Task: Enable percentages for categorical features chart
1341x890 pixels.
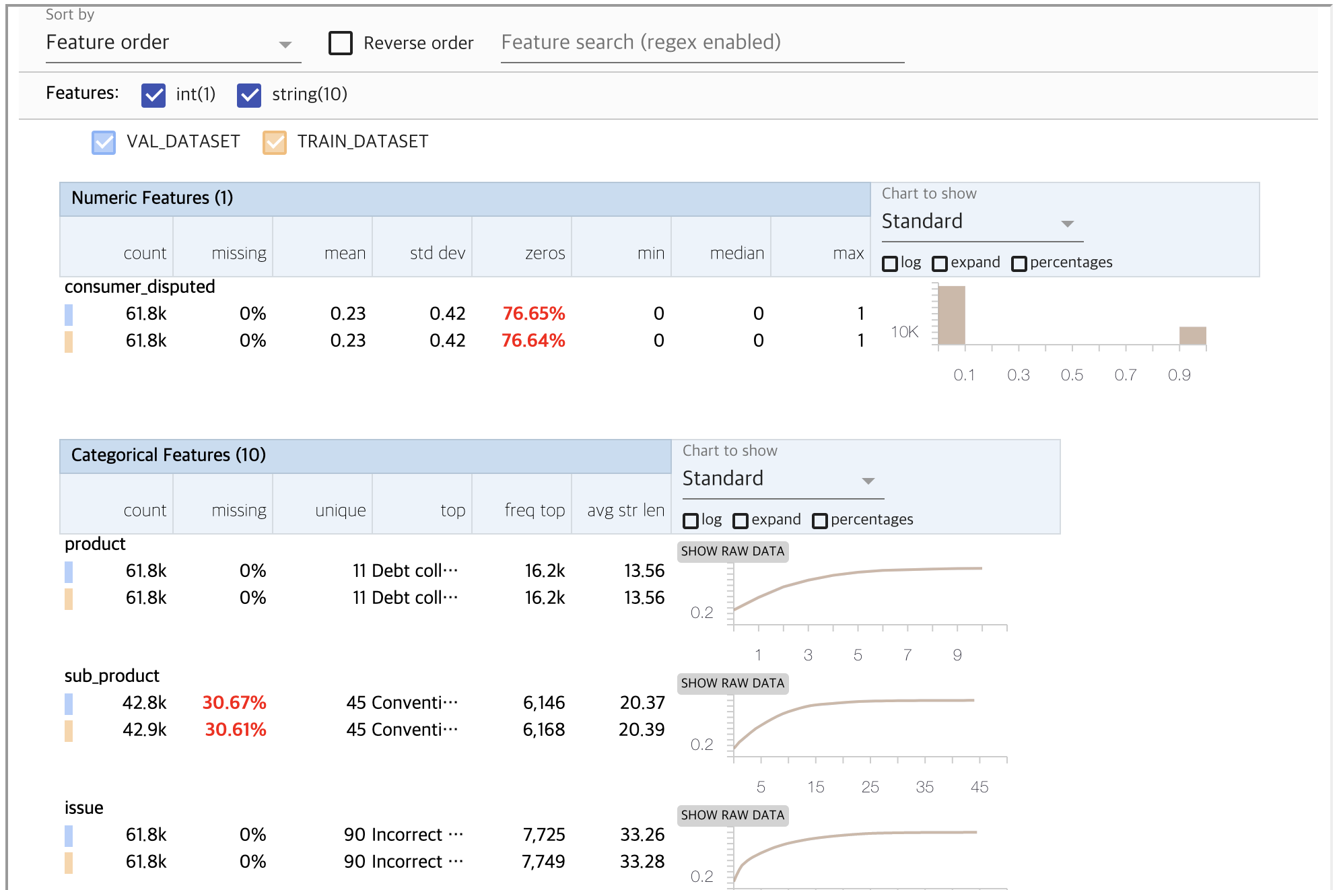Action: [820, 520]
